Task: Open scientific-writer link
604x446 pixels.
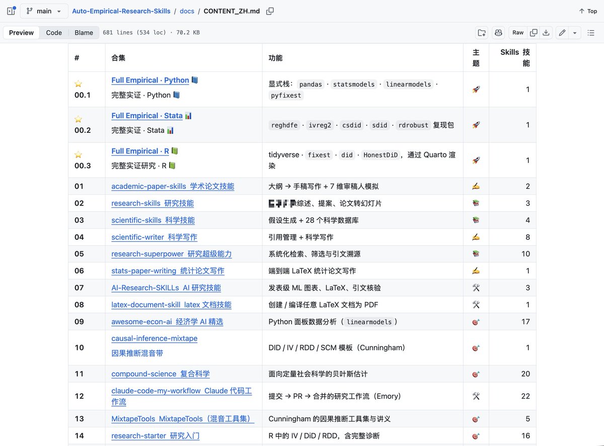Action: click(155, 237)
